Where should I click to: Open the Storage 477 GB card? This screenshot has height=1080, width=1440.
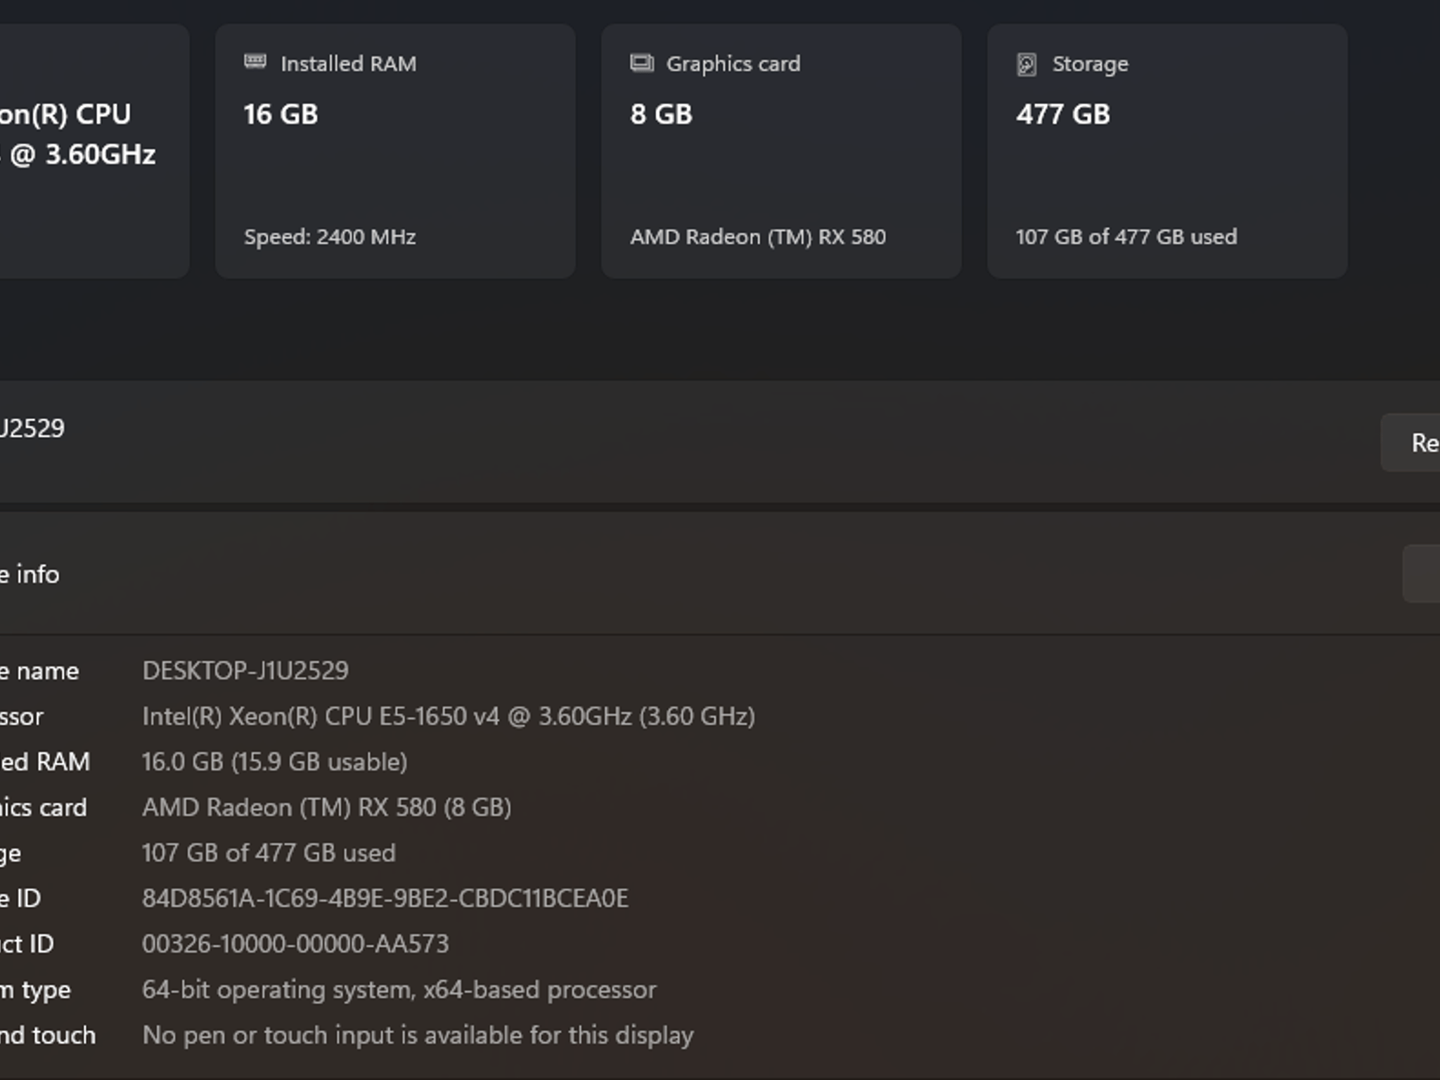(1167, 151)
